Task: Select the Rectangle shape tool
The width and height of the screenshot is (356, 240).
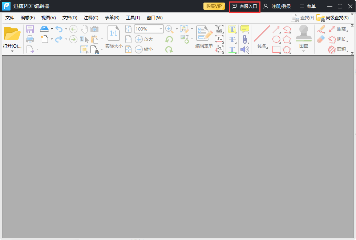Action: pos(276,49)
